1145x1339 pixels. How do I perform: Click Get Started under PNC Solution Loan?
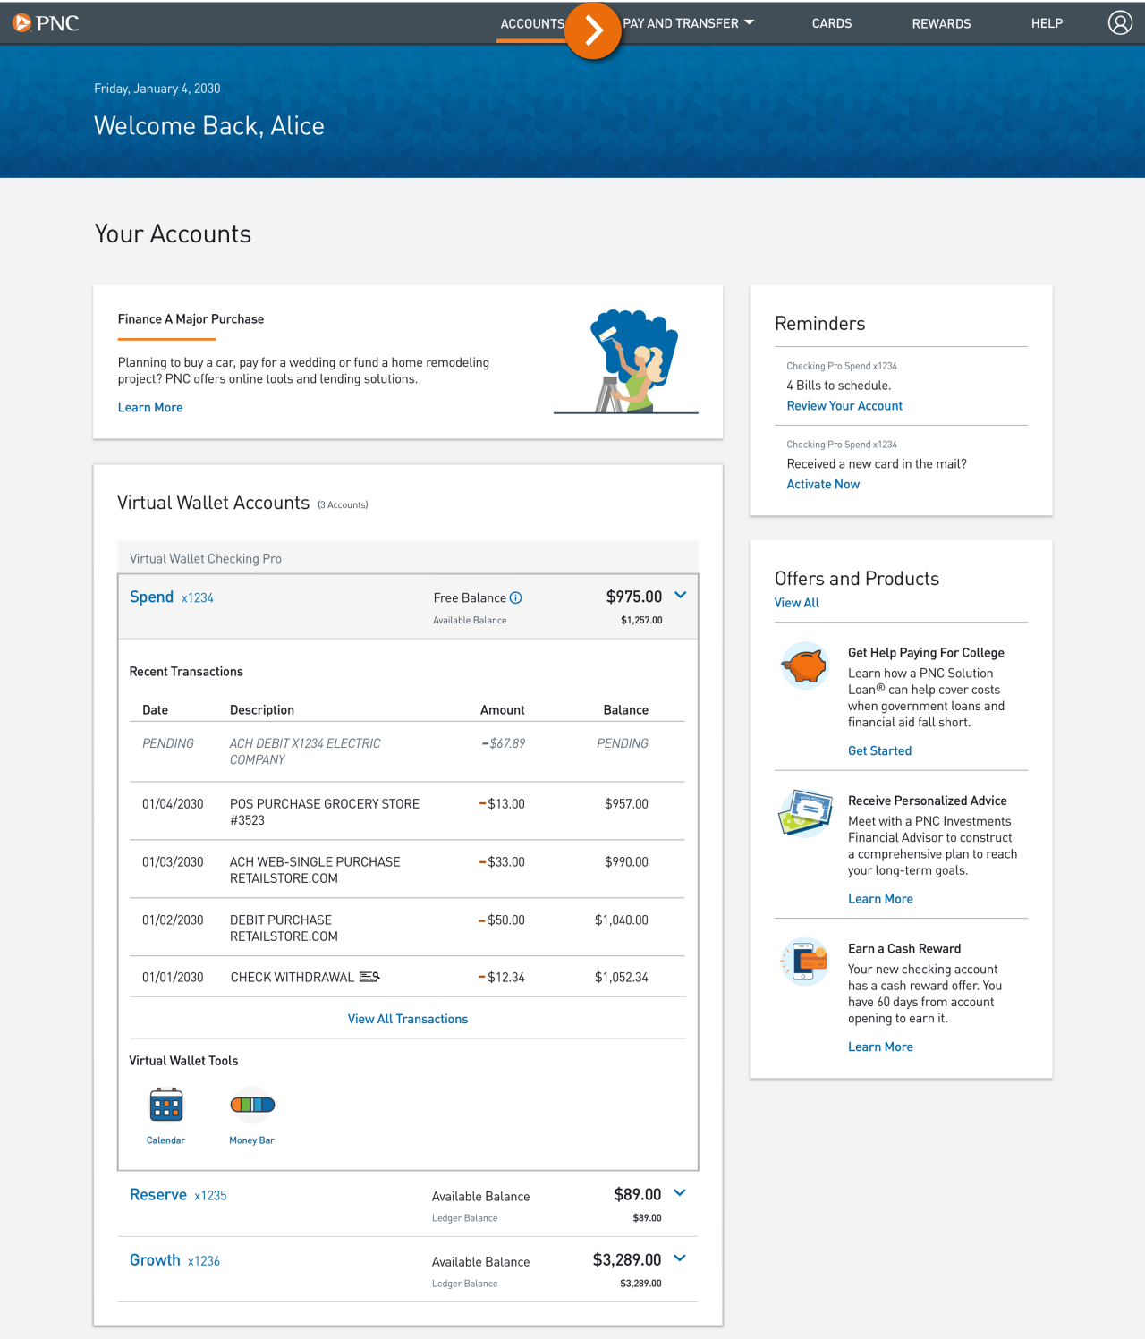tap(879, 750)
